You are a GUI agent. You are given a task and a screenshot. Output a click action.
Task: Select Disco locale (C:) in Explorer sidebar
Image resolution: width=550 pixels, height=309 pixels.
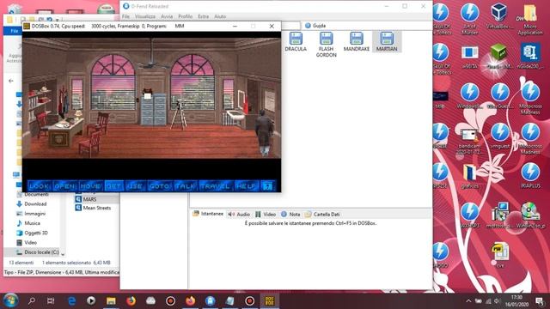tap(37, 252)
